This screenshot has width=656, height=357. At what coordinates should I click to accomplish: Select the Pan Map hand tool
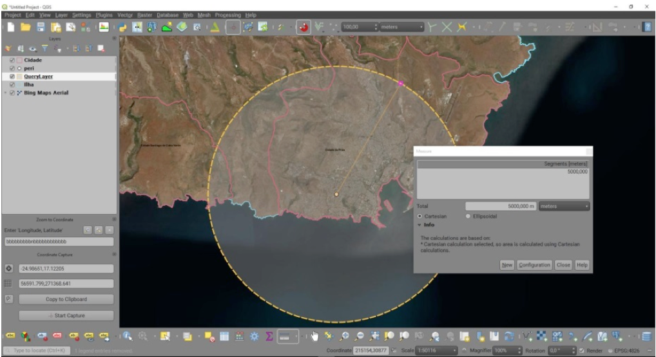(x=314, y=336)
